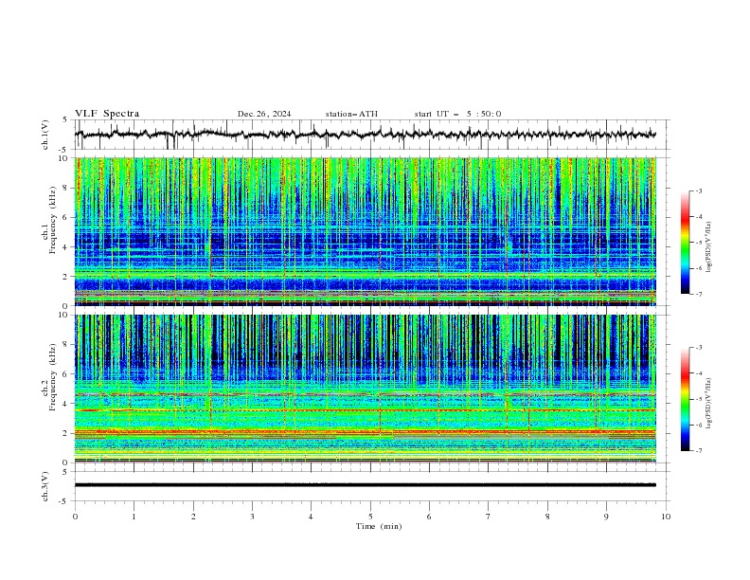The height and width of the screenshot is (580, 750).
Task: Click the "3" time axis tick label
Action: pyautogui.click(x=252, y=517)
